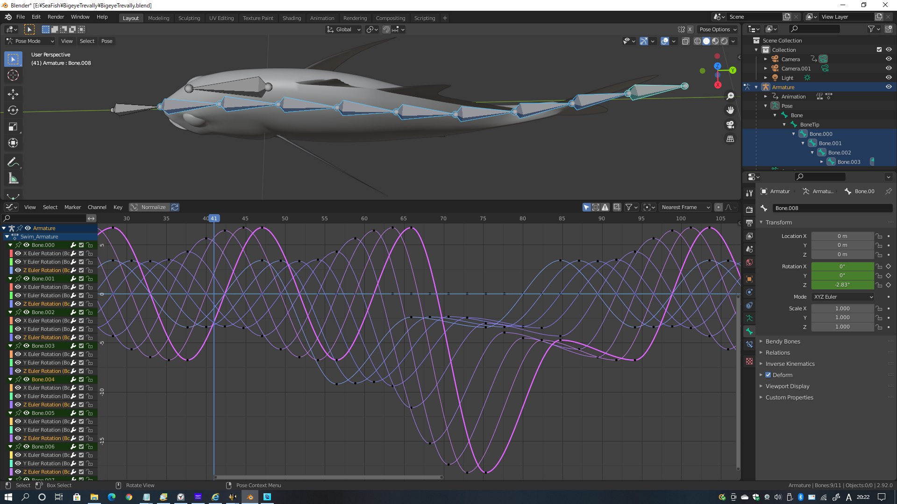Click the pan view hand icon
This screenshot has height=504, width=897.
click(x=730, y=110)
